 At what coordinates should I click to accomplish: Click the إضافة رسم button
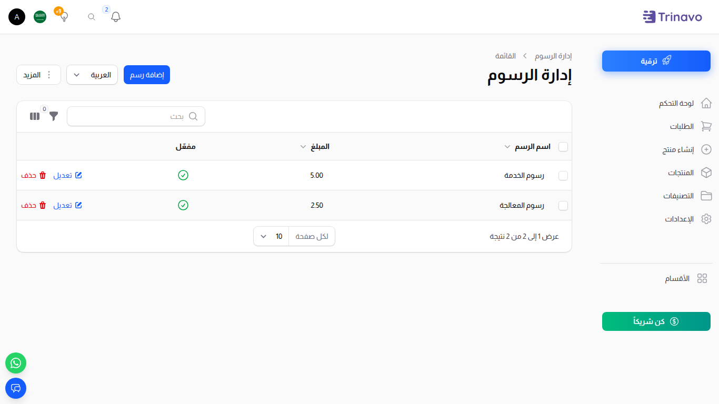[x=147, y=75]
